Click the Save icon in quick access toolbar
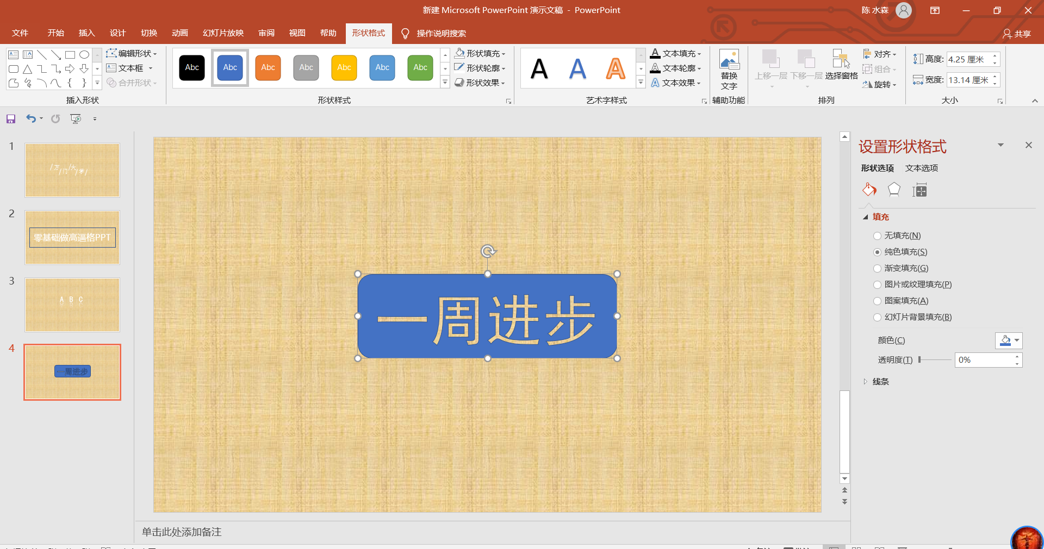The image size is (1044, 549). point(11,119)
